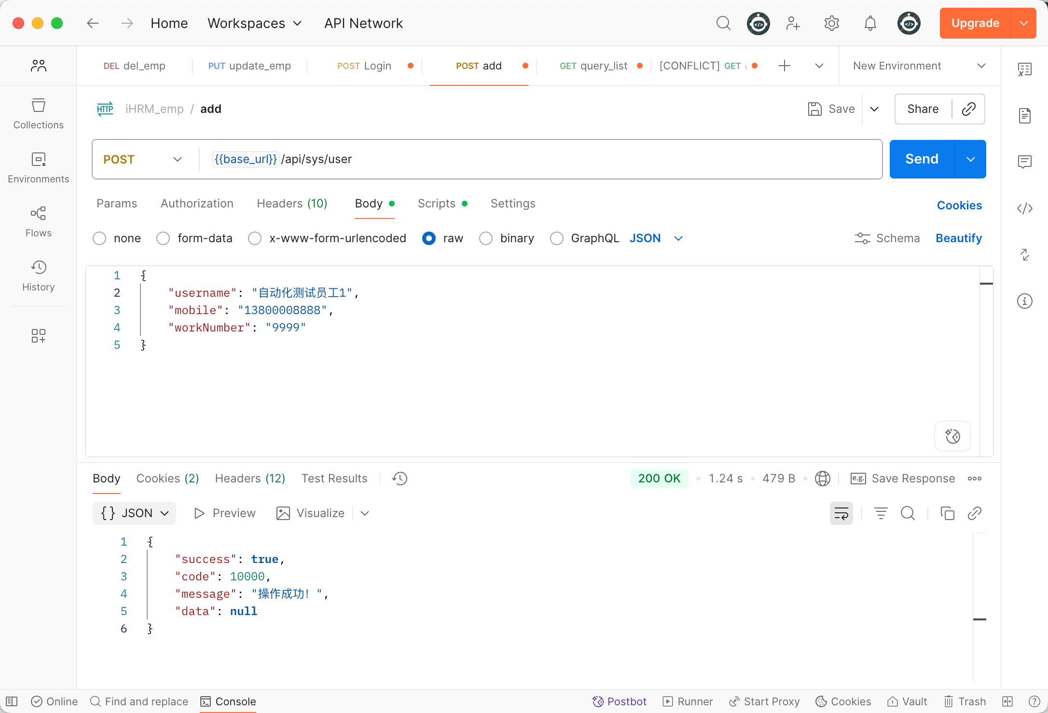Image resolution: width=1048 pixels, height=713 pixels.
Task: Open the Collections sidebar panel
Action: pos(38,114)
